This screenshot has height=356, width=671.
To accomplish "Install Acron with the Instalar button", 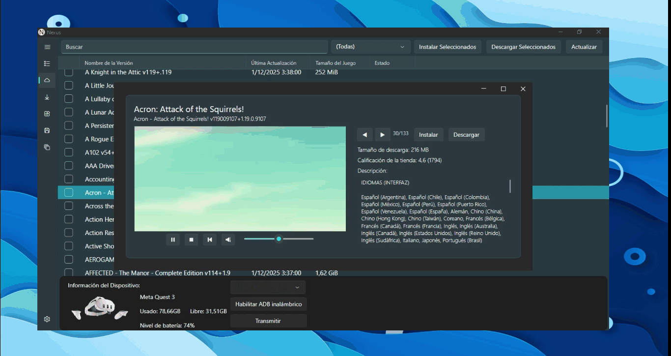I will [x=429, y=135].
